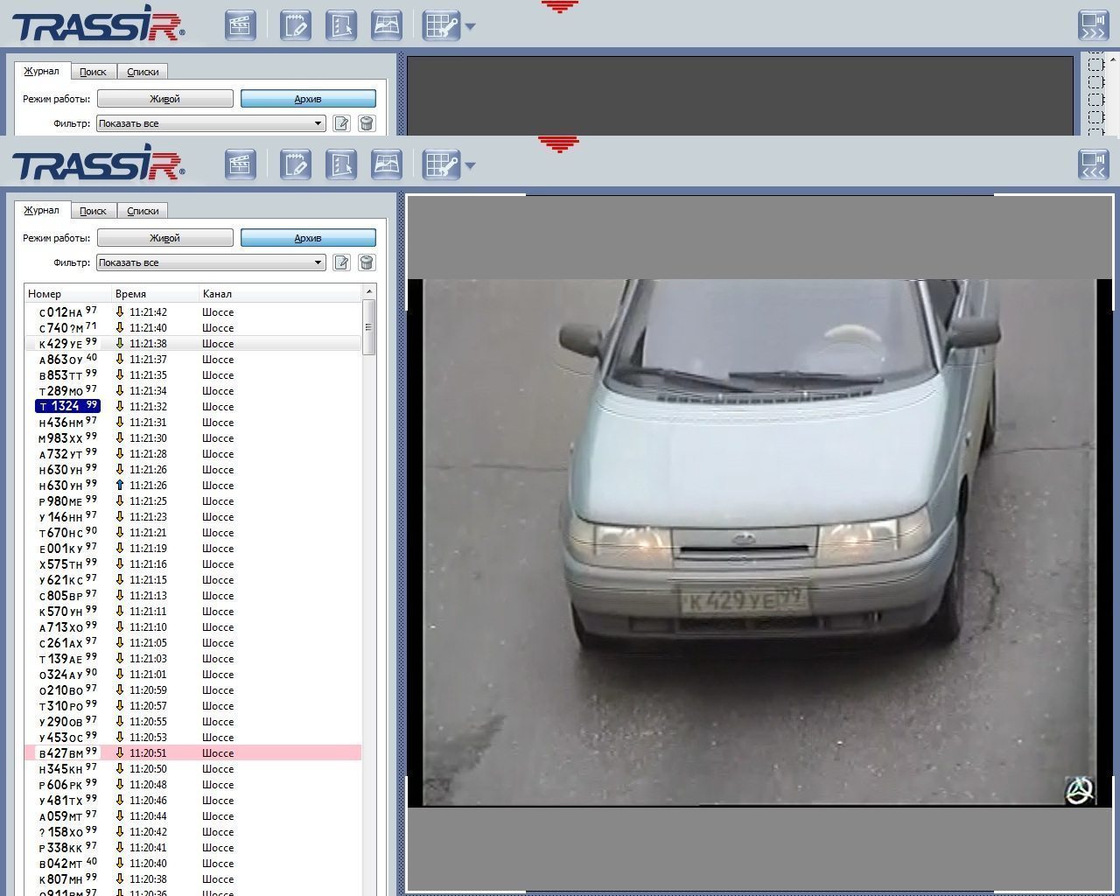Viewport: 1120px width, 896px height.
Task: Keep Архив mode active by clicking it
Action: [307, 237]
